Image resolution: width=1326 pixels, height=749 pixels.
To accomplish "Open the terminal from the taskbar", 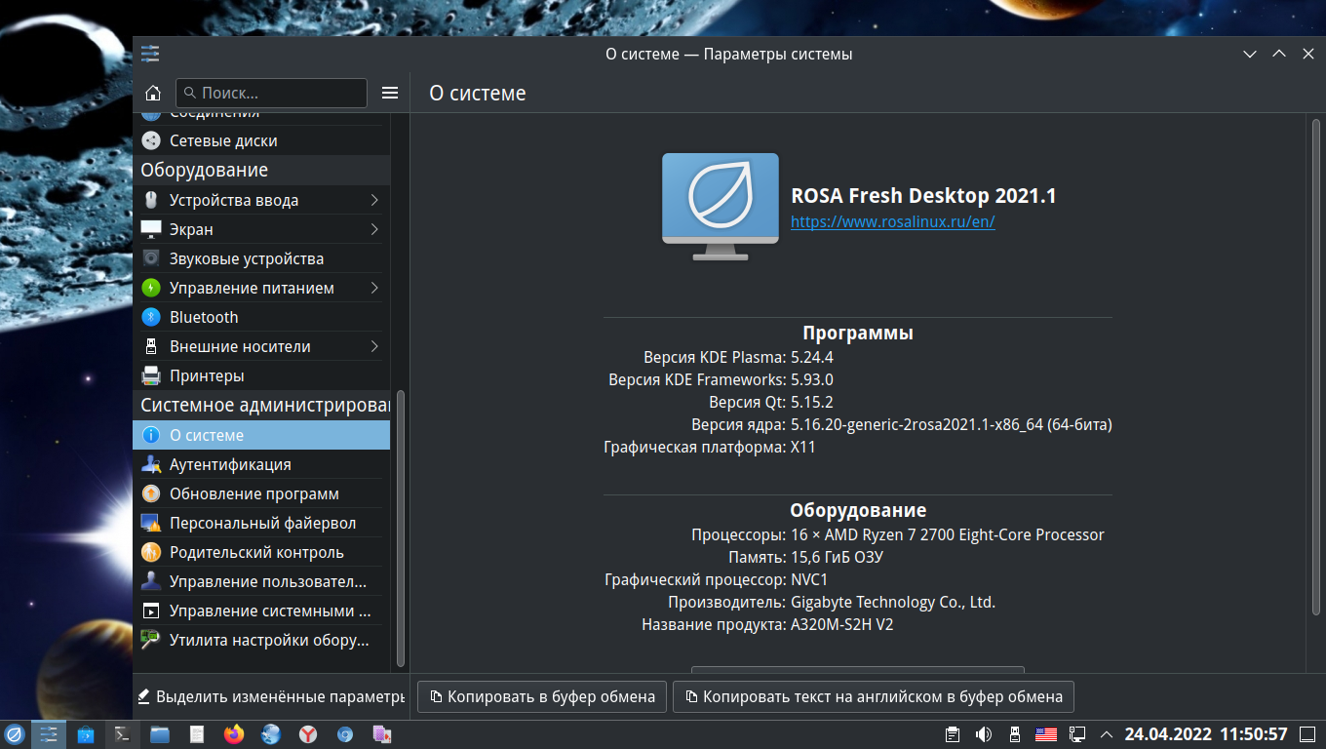I will click(123, 733).
